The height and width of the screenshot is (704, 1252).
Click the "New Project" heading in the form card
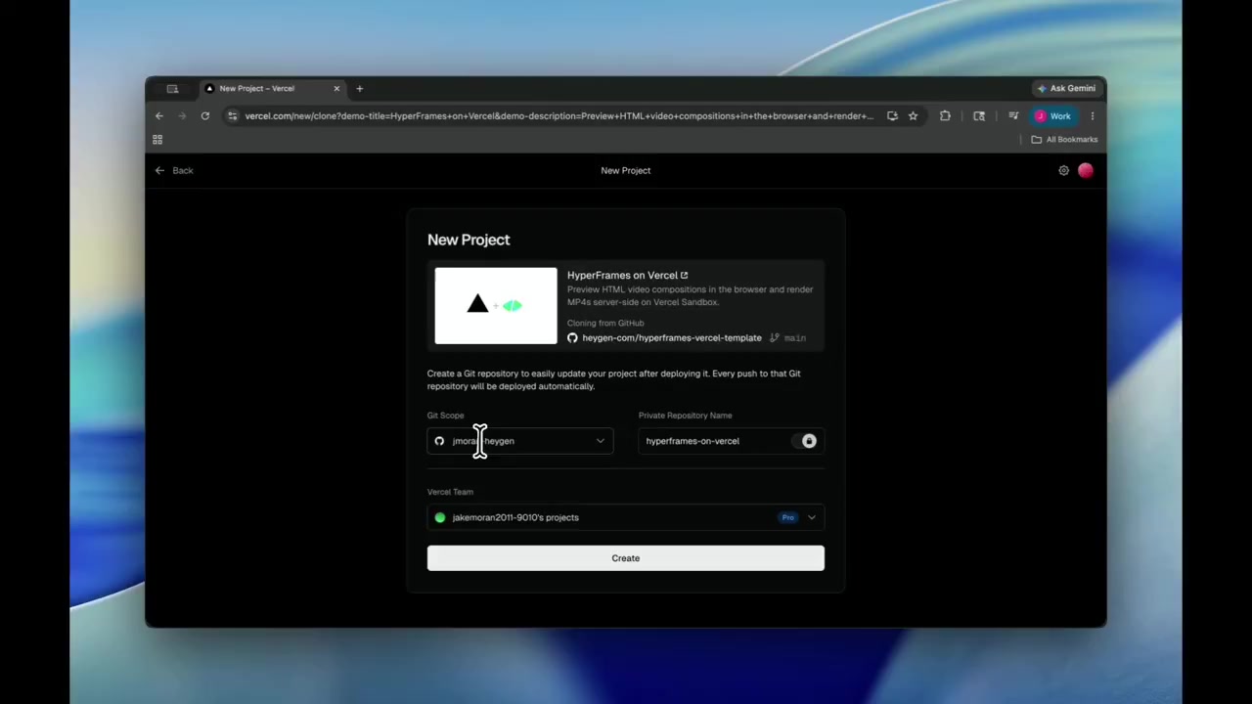click(469, 240)
